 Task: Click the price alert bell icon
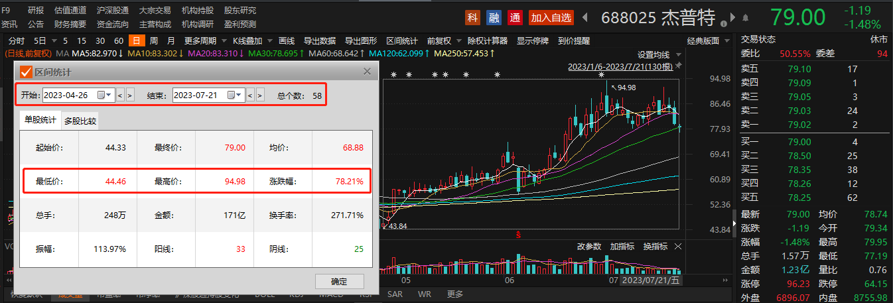[x=746, y=18]
